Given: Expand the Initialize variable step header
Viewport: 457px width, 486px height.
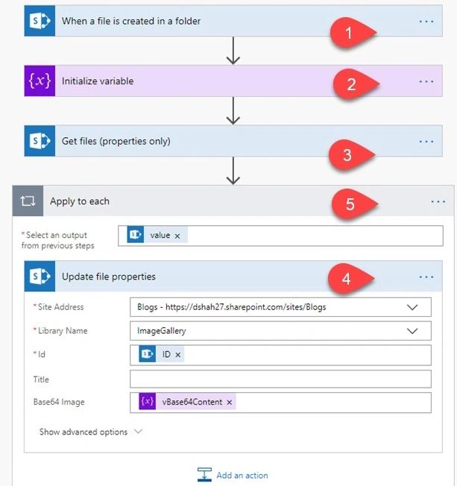Looking at the screenshot, I should point(233,81).
